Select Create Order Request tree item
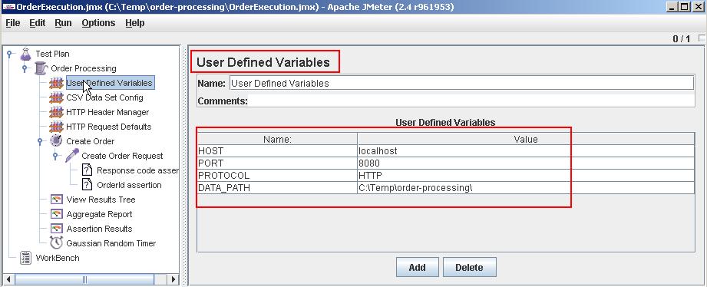 (122, 156)
